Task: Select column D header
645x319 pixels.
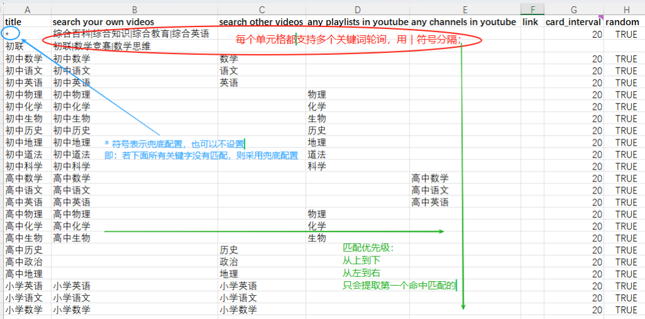Action: pos(358,9)
